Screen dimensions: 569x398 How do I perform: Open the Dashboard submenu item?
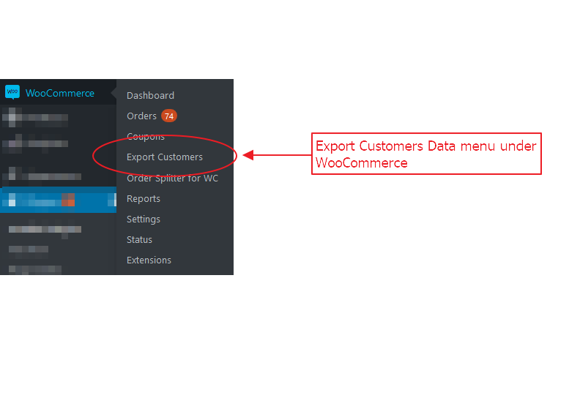point(150,95)
